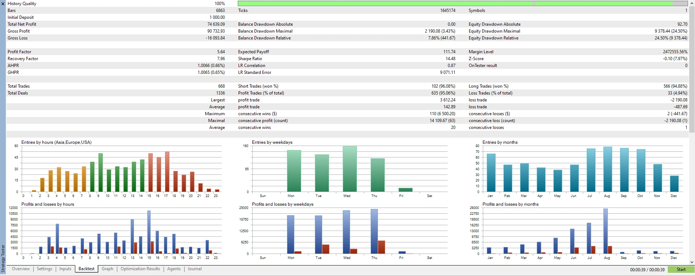Click the Aug bar in Entries by months
The width and height of the screenshot is (695, 276).
tap(607, 169)
